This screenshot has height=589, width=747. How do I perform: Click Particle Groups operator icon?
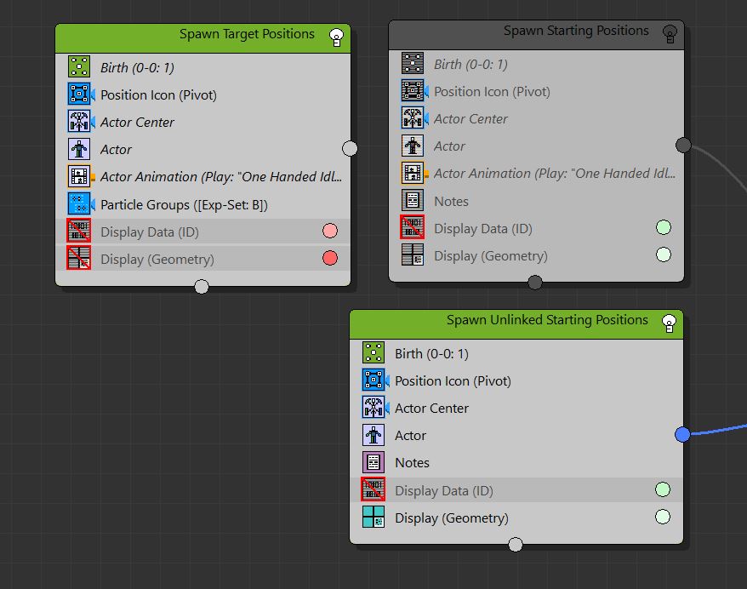pos(79,204)
